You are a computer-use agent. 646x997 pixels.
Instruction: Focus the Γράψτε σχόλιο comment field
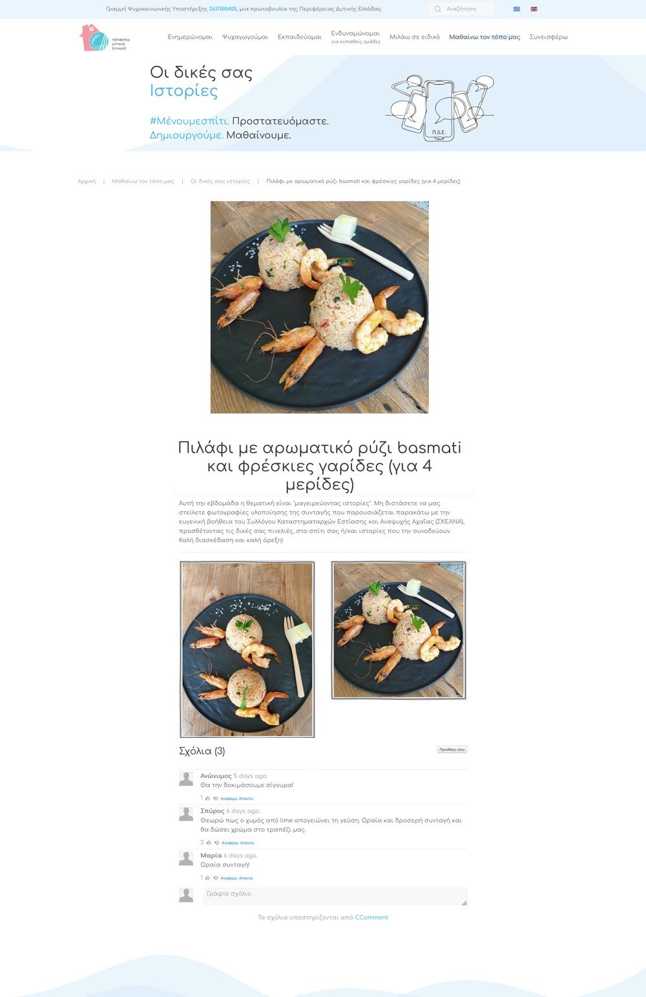click(335, 897)
